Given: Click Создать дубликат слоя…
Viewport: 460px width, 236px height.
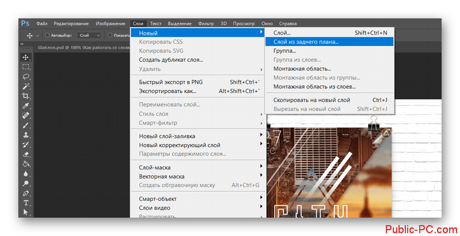Looking at the screenshot, I should (171, 60).
